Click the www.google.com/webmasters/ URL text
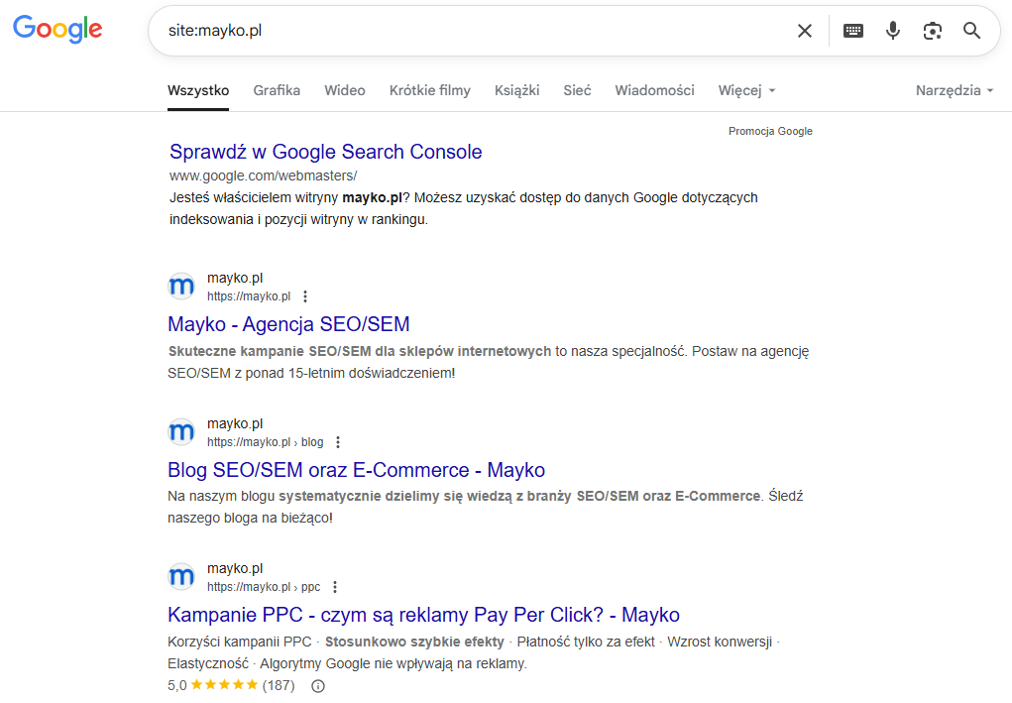Viewport: 1012px width, 703px height. click(x=264, y=176)
